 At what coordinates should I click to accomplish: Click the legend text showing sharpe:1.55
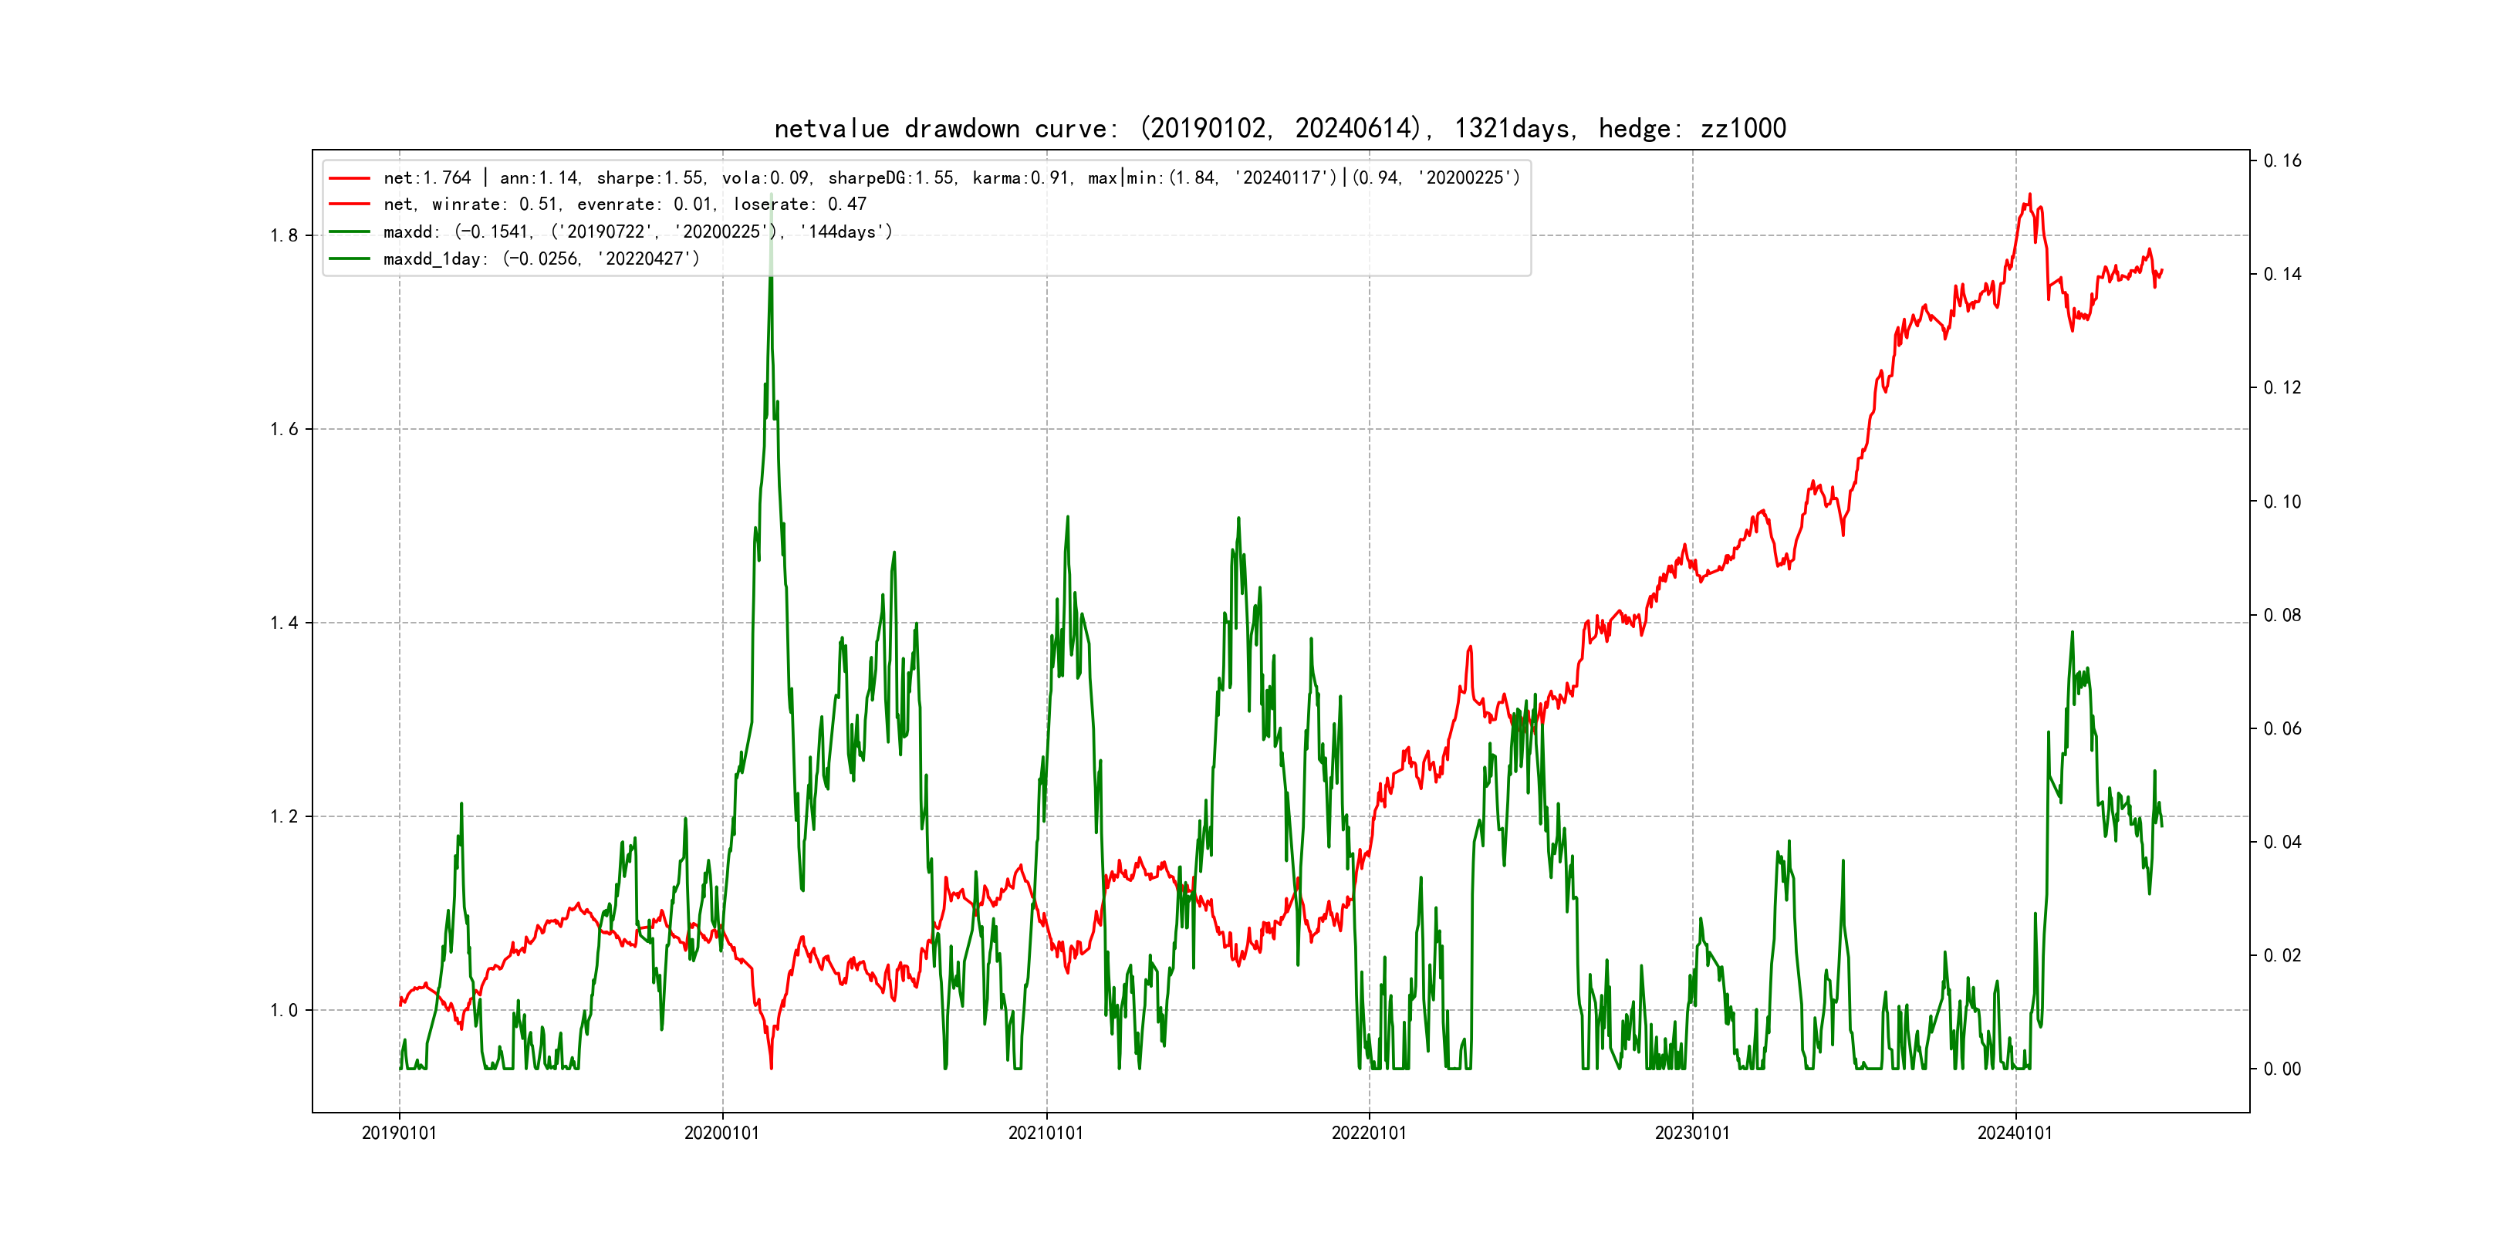tap(649, 177)
